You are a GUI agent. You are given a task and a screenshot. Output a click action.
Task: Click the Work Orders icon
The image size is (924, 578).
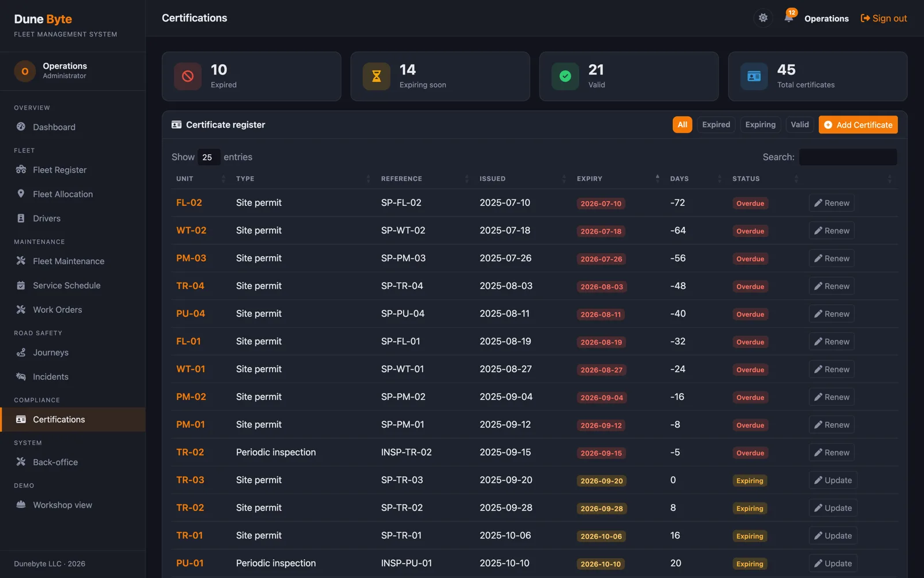point(21,309)
